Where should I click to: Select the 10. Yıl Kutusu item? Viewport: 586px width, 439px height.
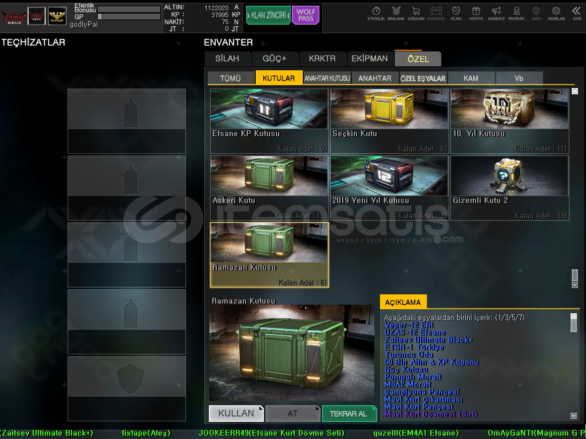510,121
